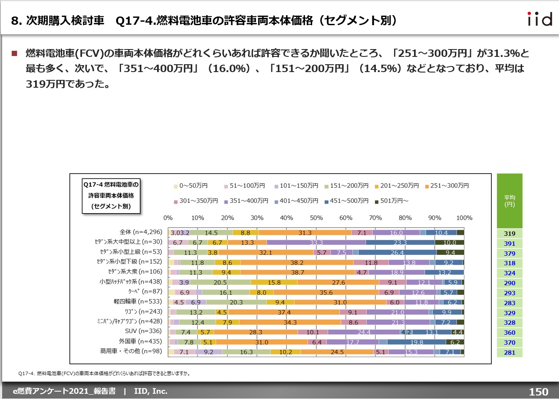This screenshot has height=399, width=559.
Task: Click the average value 324
Action: point(510,273)
